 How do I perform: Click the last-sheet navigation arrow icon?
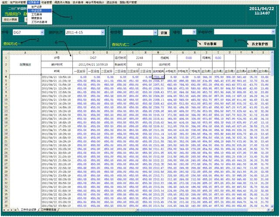16,210
